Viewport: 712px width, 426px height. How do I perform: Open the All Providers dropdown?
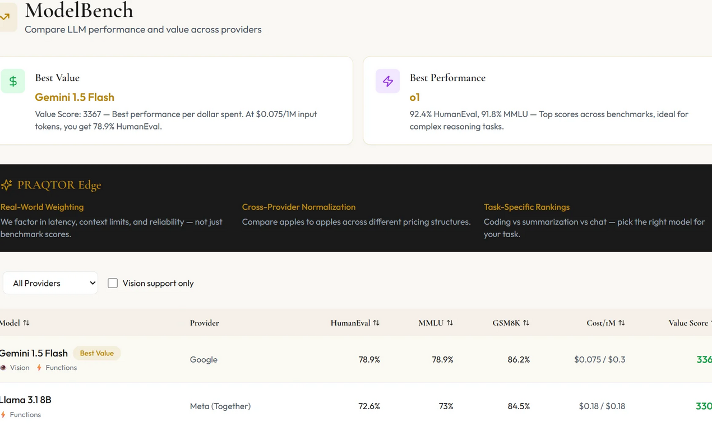pos(50,283)
